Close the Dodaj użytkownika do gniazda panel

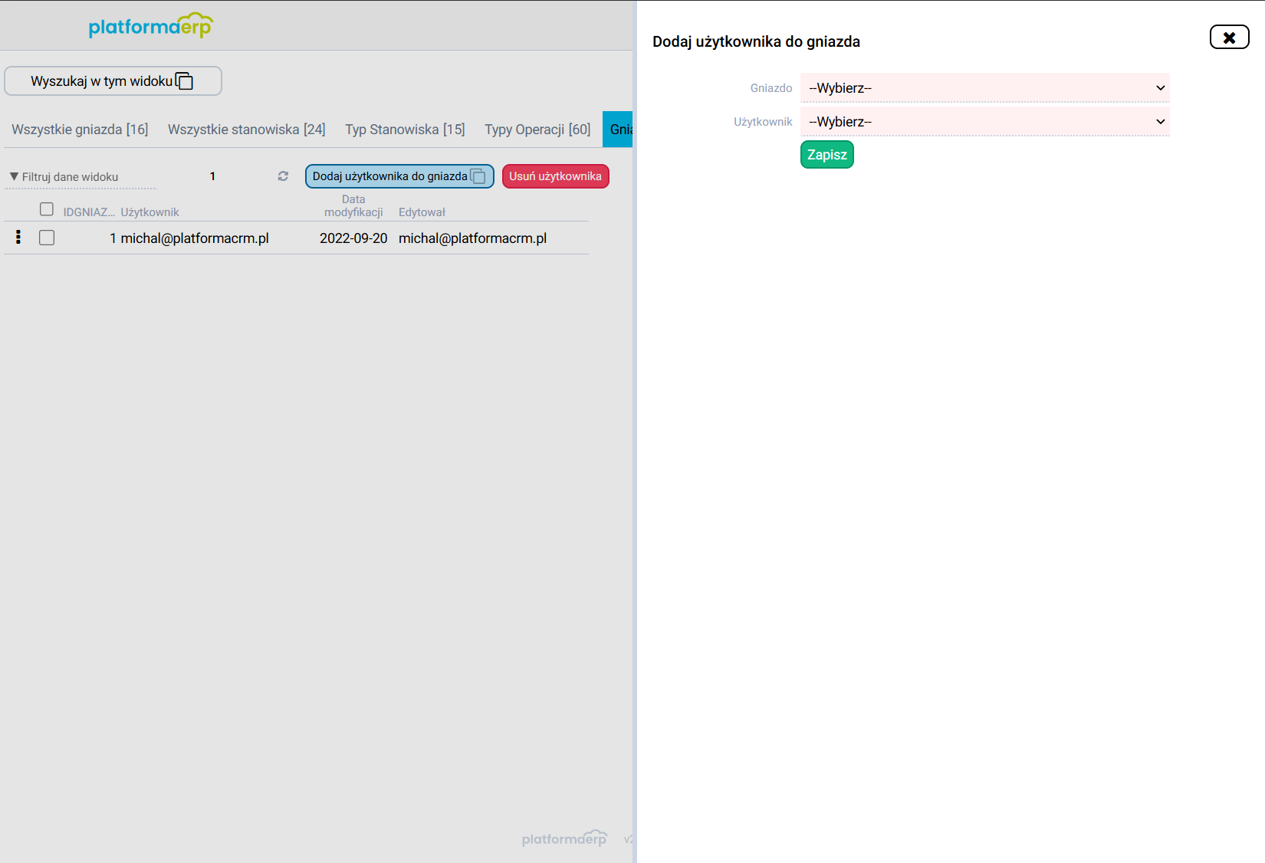pos(1229,37)
